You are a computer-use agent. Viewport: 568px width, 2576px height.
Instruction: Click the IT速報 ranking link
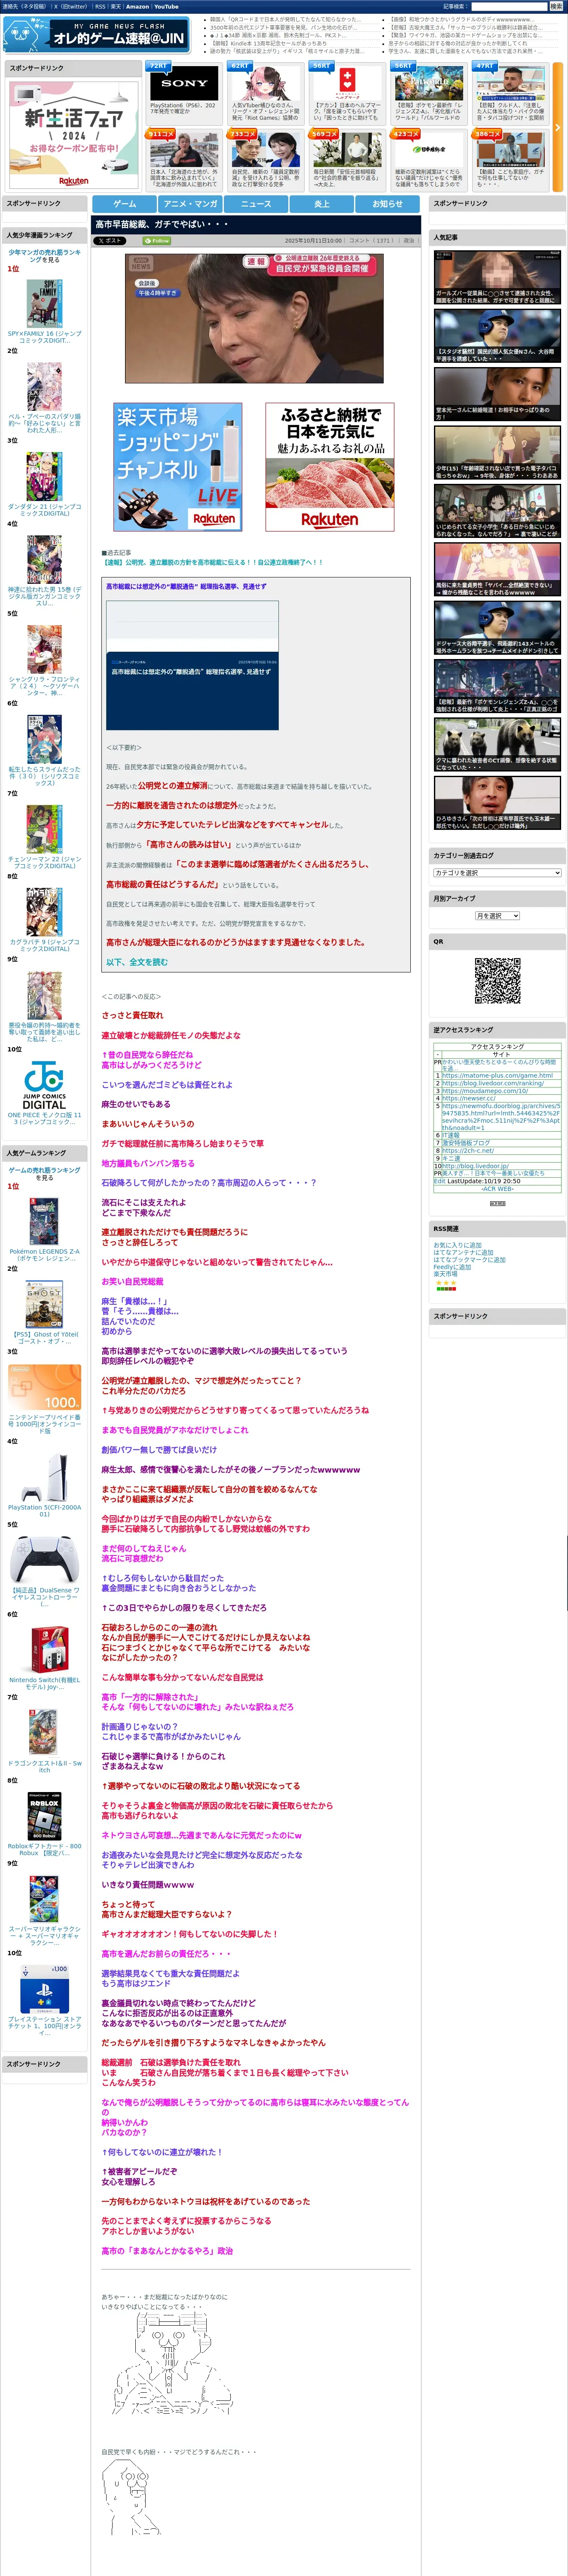(451, 1135)
